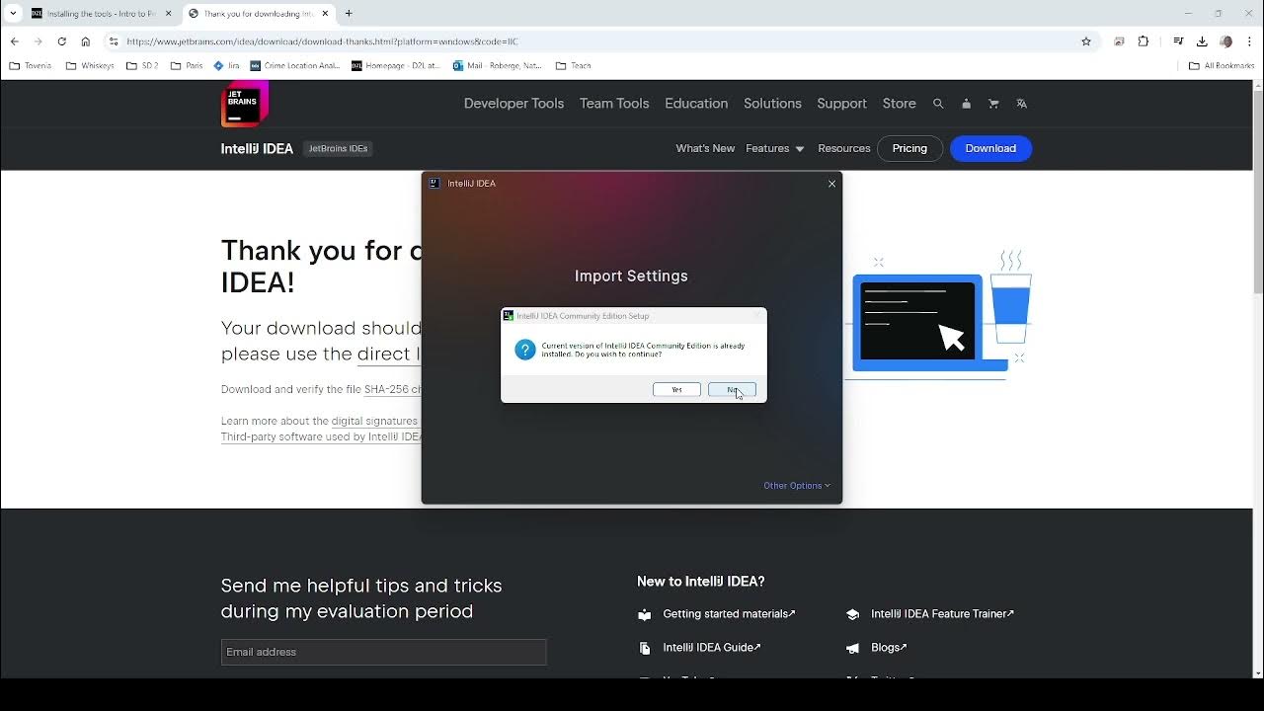Open the Store menu
Image resolution: width=1264 pixels, height=711 pixels.
899,104
